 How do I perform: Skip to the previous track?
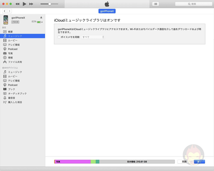point(17,4)
